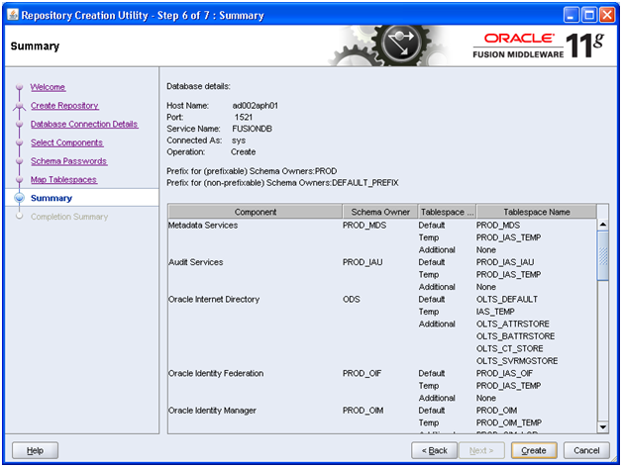Maximize the Repository Creation Utility window

pos(589,15)
